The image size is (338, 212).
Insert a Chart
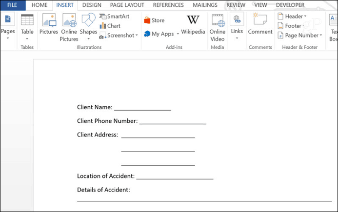point(110,26)
